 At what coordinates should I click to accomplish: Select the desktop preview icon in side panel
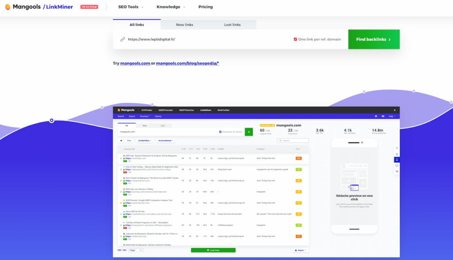pyautogui.click(x=397, y=165)
